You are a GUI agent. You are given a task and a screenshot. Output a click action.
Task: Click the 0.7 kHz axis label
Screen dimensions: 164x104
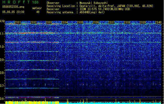coord(2,86)
